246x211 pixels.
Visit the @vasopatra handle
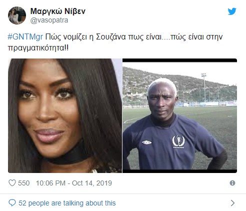click(49, 20)
